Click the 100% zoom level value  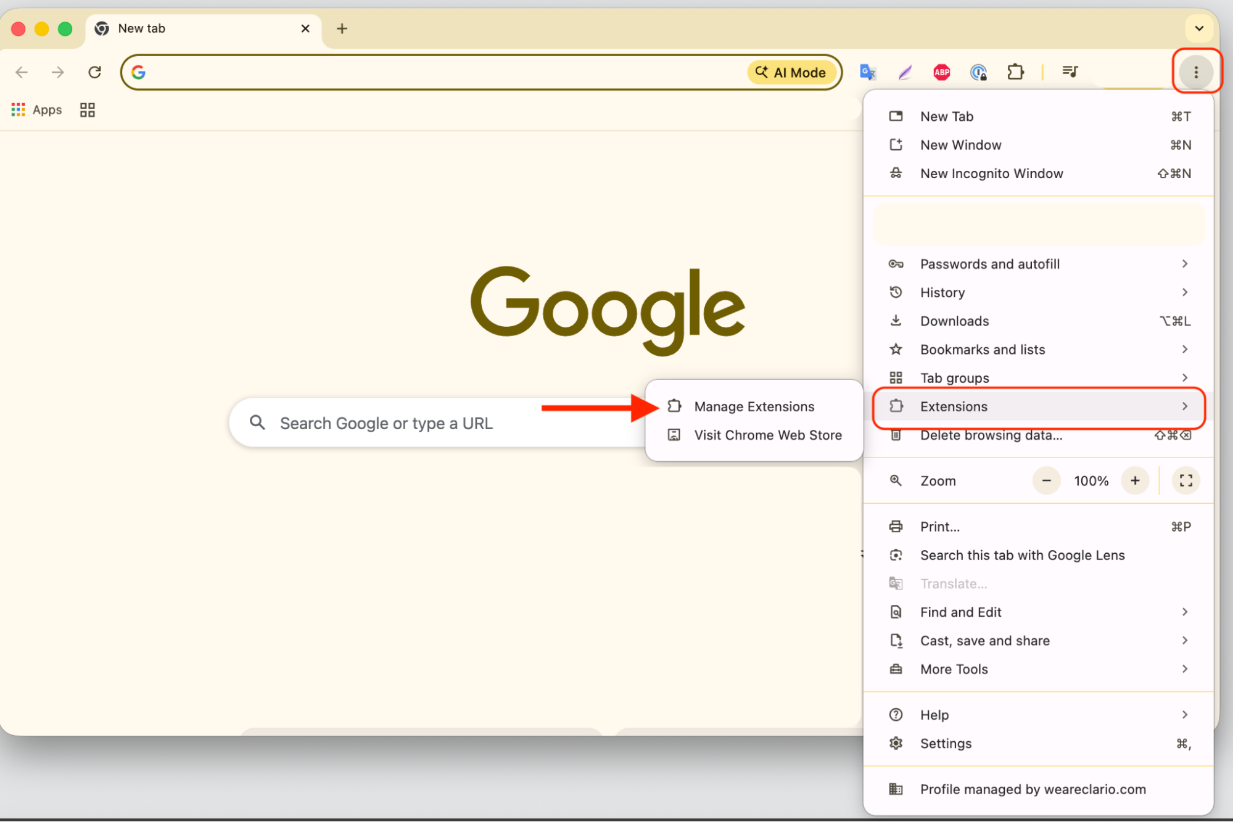(1091, 481)
